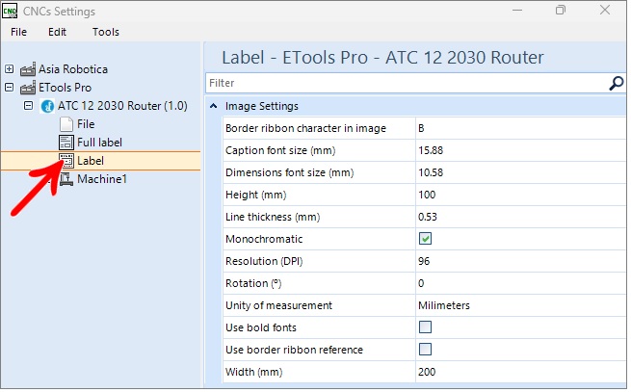Enable the Use bold fonts checkbox
631x392 pixels.
(x=425, y=327)
